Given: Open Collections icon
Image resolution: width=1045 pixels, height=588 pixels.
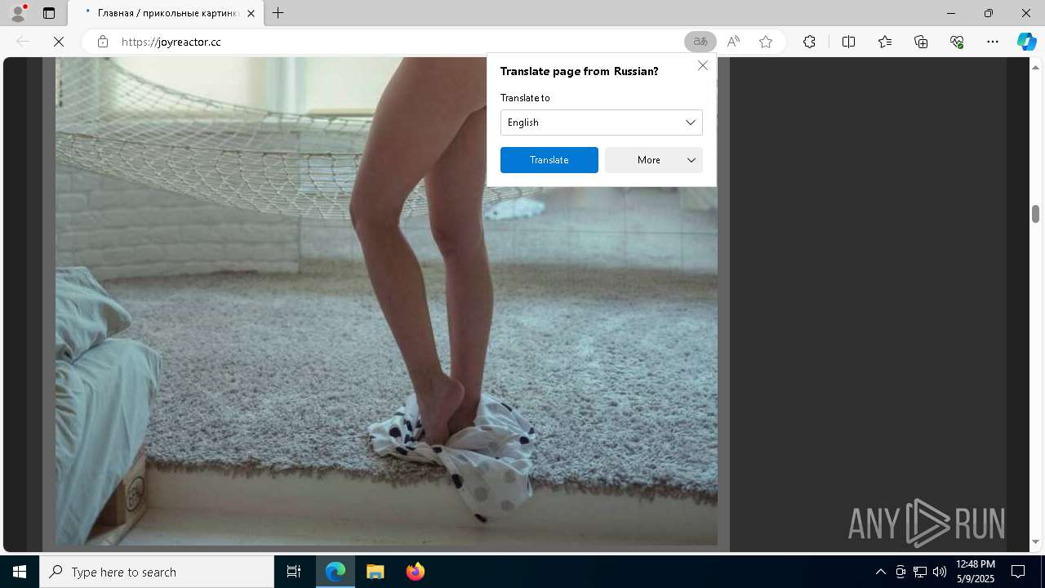Looking at the screenshot, I should click(x=921, y=42).
